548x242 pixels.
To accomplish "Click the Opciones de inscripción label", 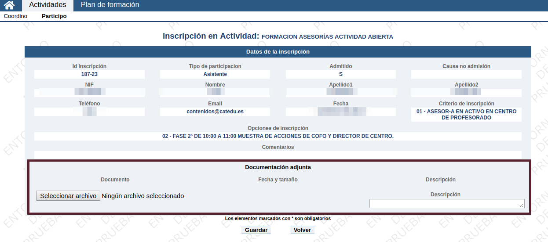I will pos(278,128).
